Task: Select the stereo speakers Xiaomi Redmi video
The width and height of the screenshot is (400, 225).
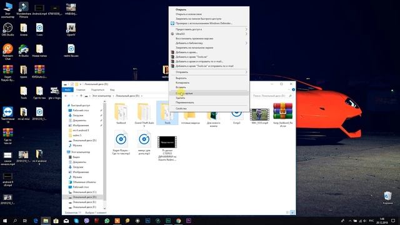Action: pyautogui.click(x=167, y=149)
